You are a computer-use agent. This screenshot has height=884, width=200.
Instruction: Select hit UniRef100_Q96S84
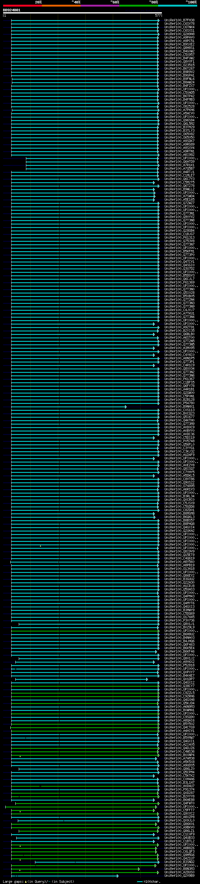pos(179,120)
